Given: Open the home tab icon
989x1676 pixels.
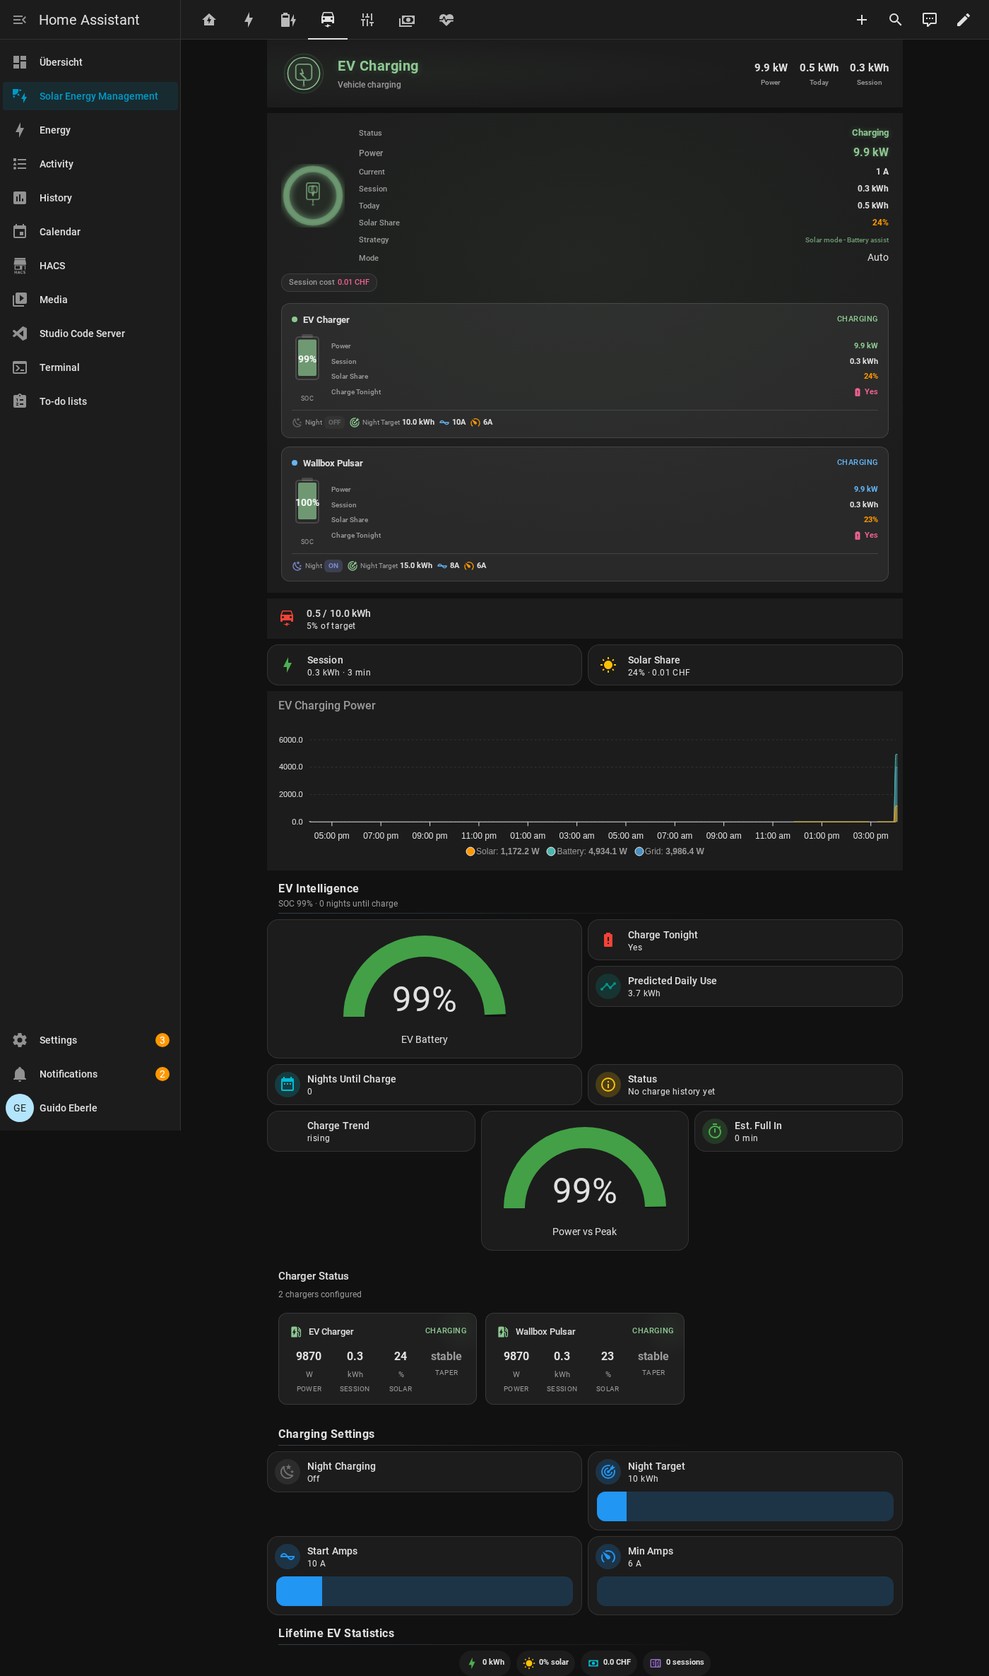Looking at the screenshot, I should point(209,20).
